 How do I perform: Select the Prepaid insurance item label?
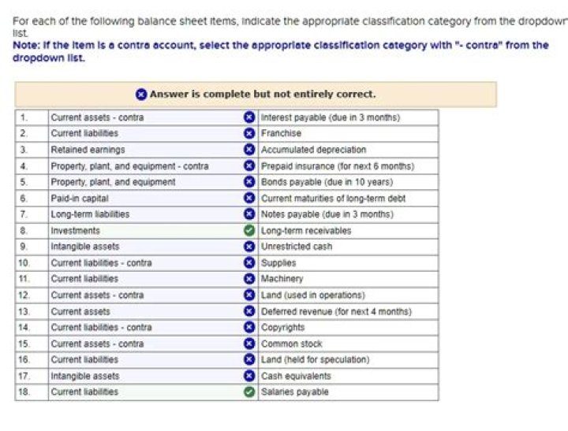click(338, 166)
